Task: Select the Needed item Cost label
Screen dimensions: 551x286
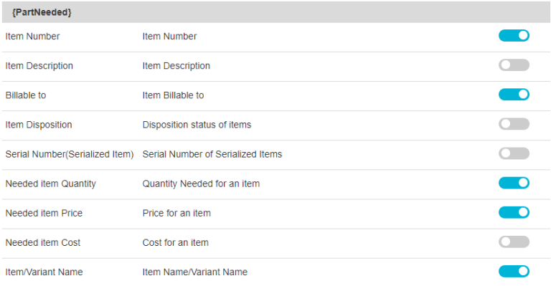Action: click(43, 242)
